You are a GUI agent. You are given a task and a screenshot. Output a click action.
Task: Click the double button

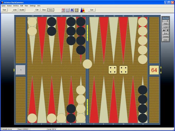(x=22, y=10)
